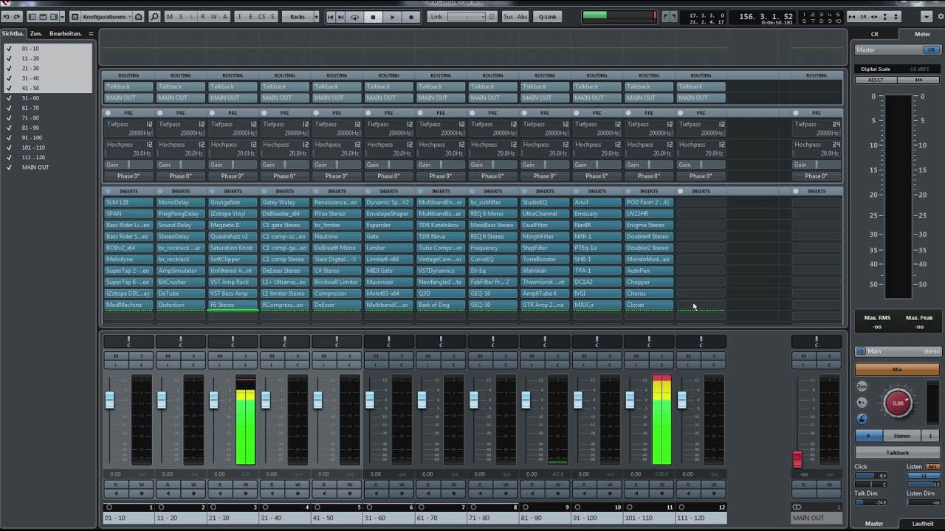Open the Link group dropdown
945x531 pixels.
coord(467,16)
